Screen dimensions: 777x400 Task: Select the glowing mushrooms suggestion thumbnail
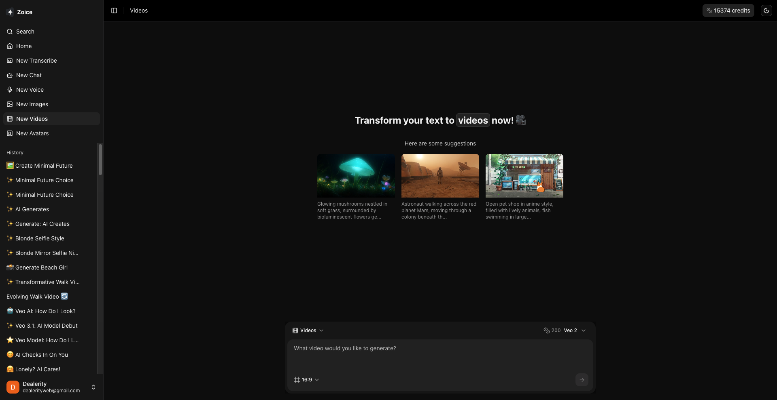(x=356, y=175)
